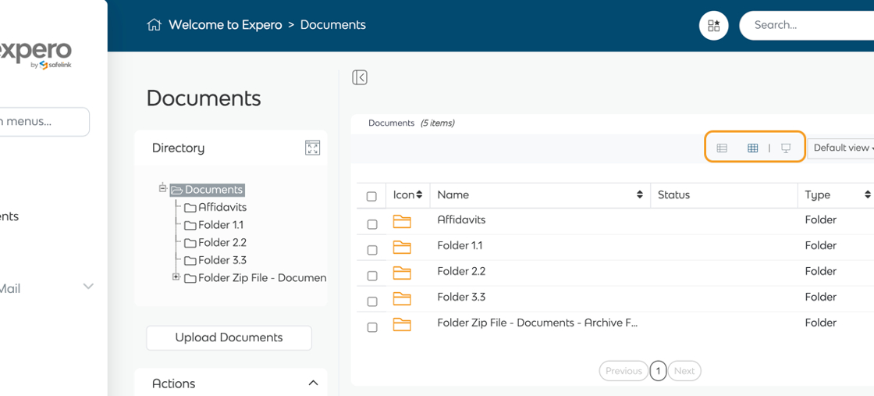
Task: Select the presentation view icon
Action: point(786,148)
